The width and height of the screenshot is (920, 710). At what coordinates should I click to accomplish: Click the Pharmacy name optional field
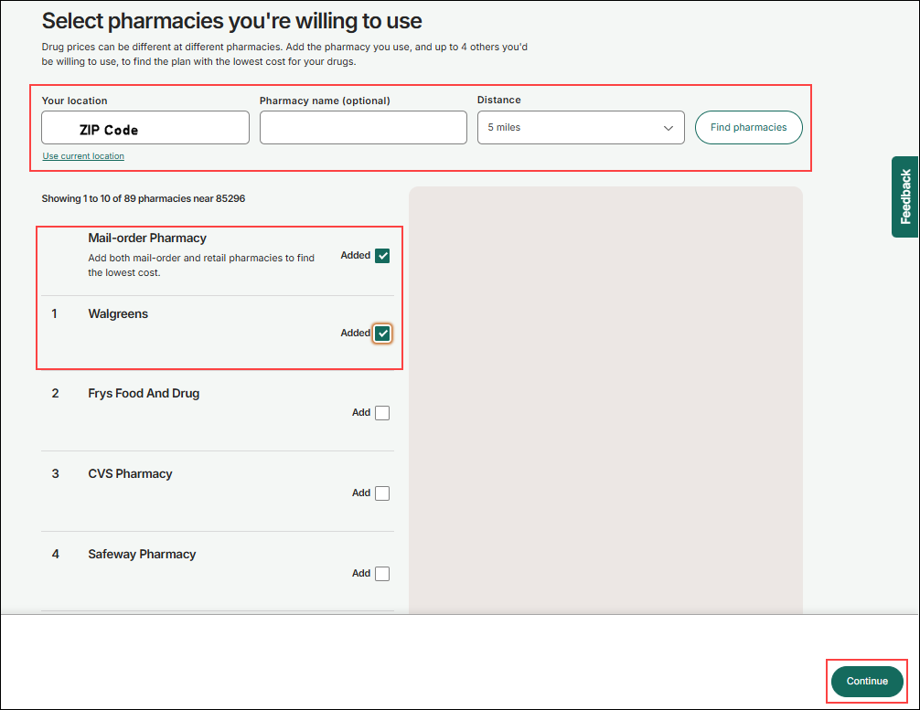point(363,127)
